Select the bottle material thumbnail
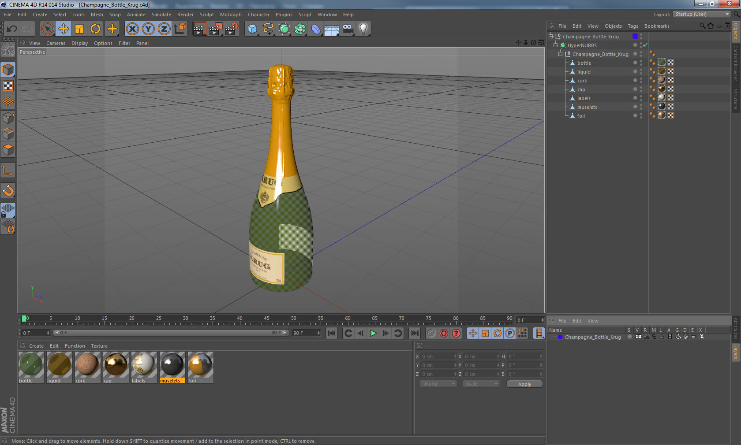This screenshot has width=741, height=445. pyautogui.click(x=31, y=364)
